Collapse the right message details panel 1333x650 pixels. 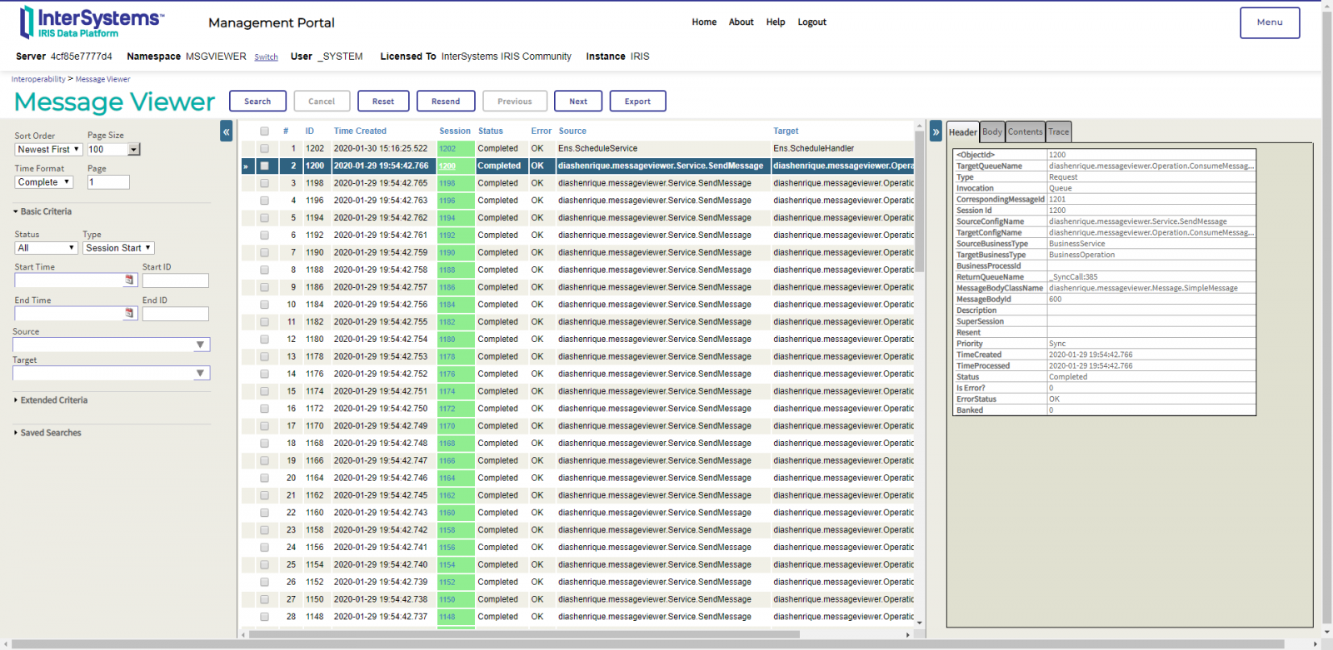[x=936, y=131]
